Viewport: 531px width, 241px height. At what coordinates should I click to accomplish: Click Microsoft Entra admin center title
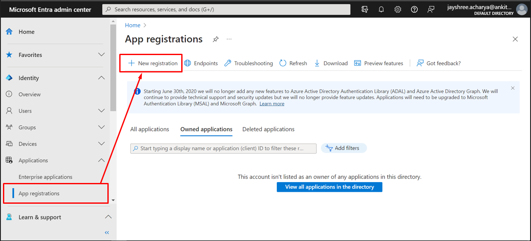pos(50,9)
